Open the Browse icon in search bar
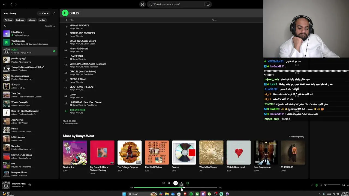The width and height of the screenshot is (349, 196). (208, 4)
